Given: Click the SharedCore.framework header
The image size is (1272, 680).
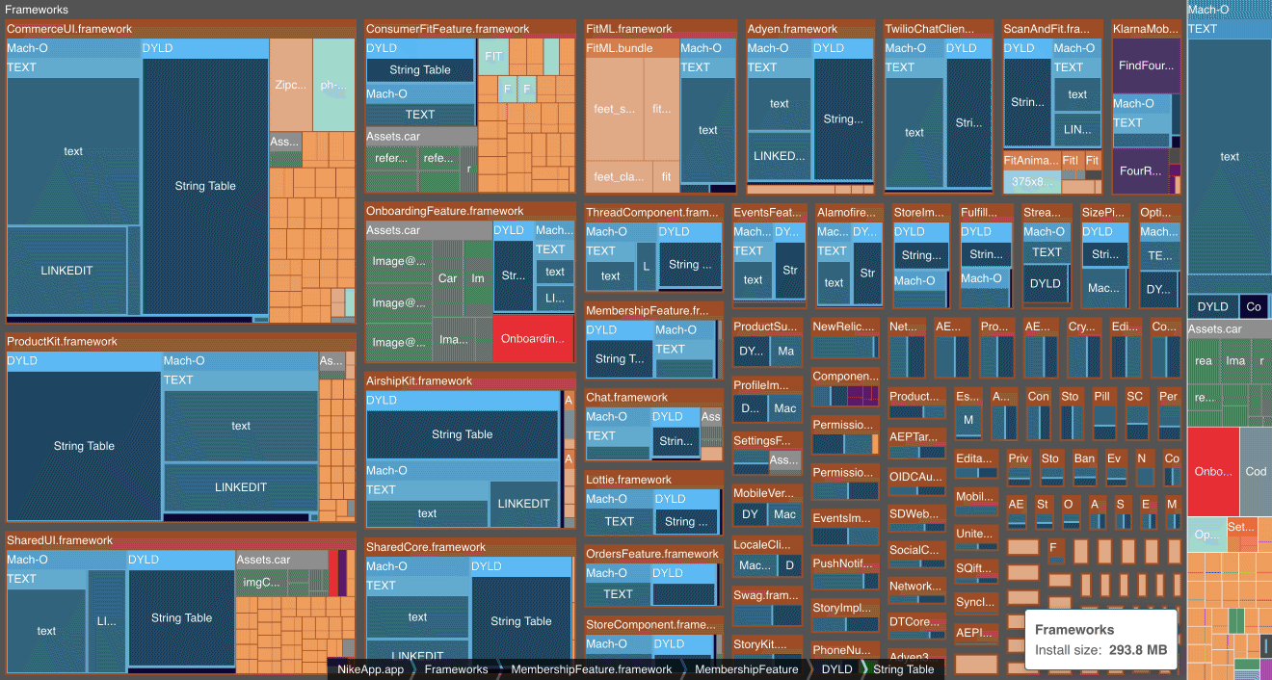Looking at the screenshot, I should coord(425,547).
